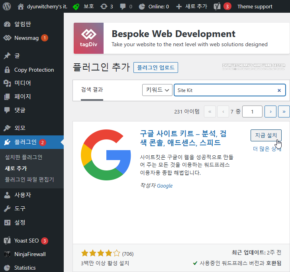Screen dimensions: 290x272
Task: Click the 미디어 media icon
Action: pos(7,83)
